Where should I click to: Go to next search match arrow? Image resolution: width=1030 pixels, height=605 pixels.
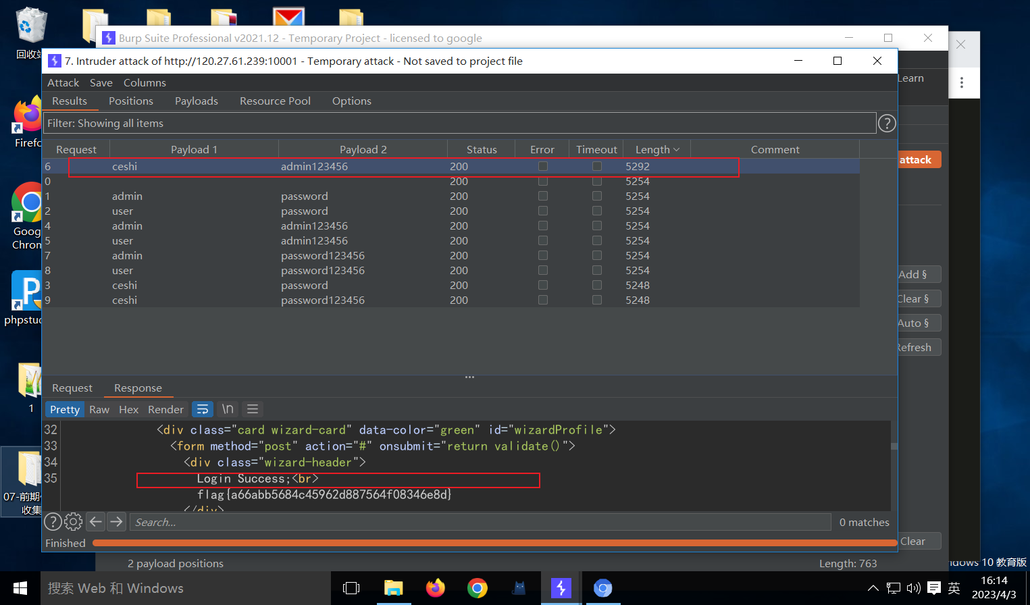pyautogui.click(x=117, y=521)
